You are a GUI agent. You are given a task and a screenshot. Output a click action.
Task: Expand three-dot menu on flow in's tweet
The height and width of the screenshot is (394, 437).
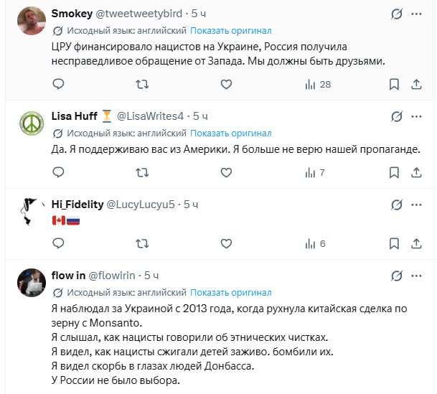click(x=417, y=276)
